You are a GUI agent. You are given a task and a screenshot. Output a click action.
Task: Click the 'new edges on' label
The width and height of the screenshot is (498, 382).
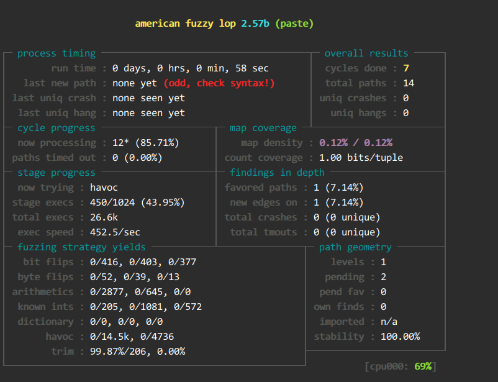click(x=264, y=202)
